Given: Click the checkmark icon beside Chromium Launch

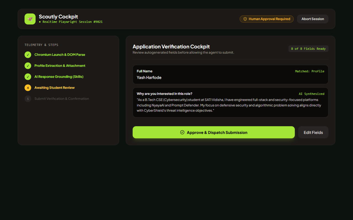Looking at the screenshot, I should click(28, 55).
